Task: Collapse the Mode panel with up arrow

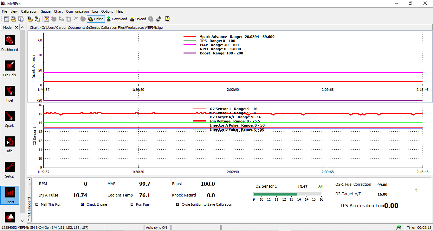Action: tap(22, 28)
